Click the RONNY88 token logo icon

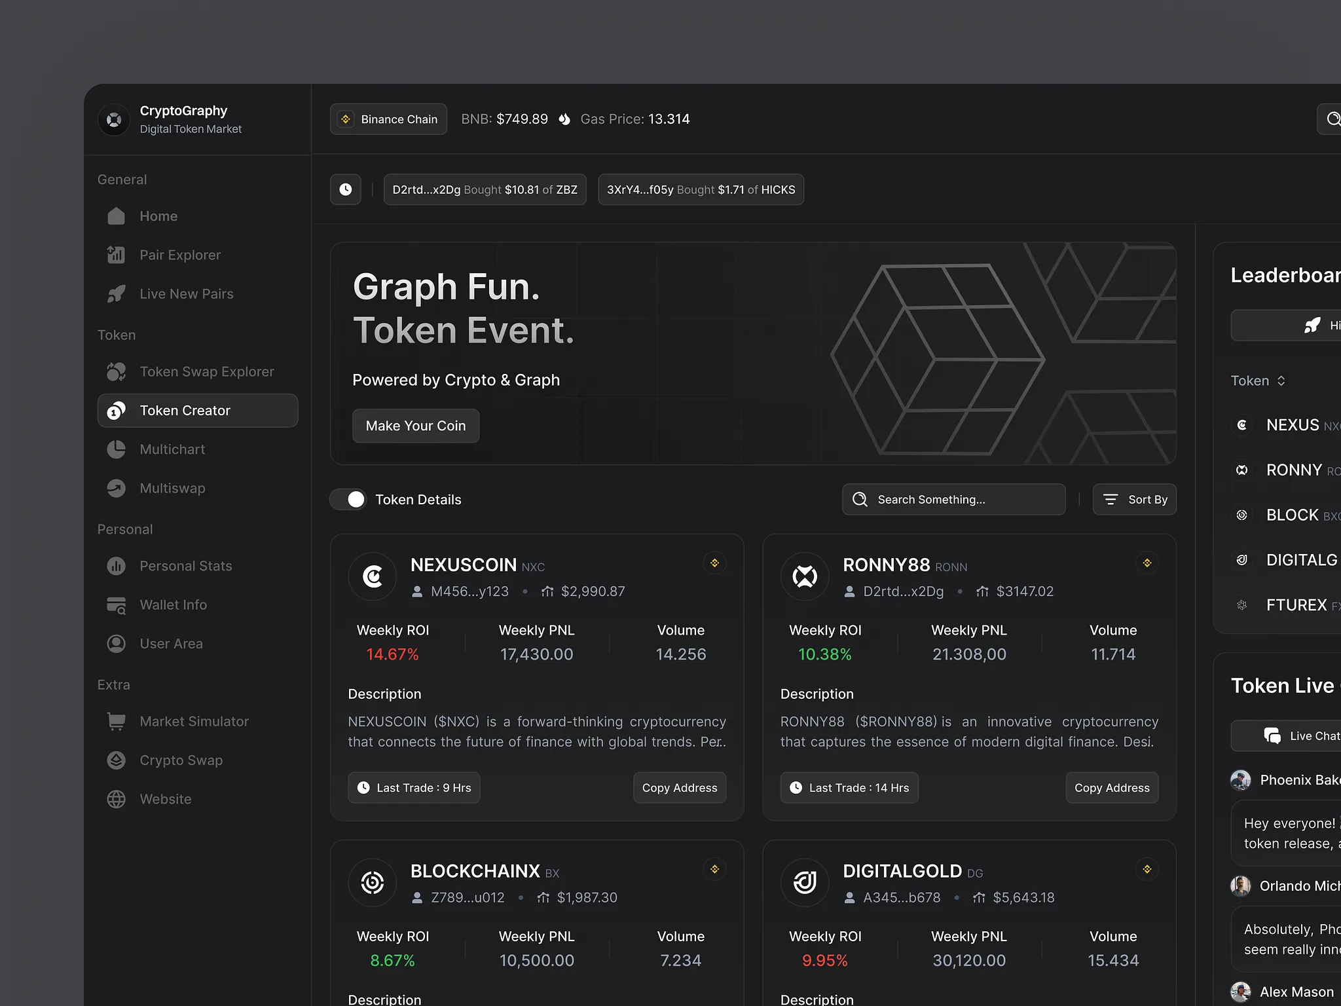pos(805,576)
